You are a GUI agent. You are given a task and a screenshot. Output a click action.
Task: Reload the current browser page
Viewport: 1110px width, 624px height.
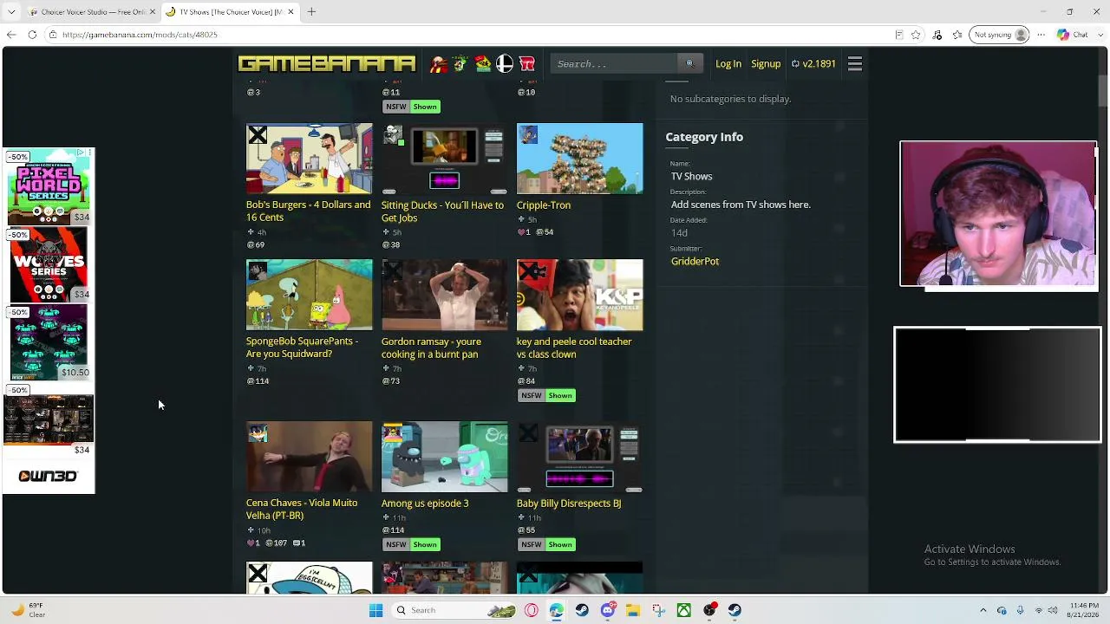pos(32,35)
